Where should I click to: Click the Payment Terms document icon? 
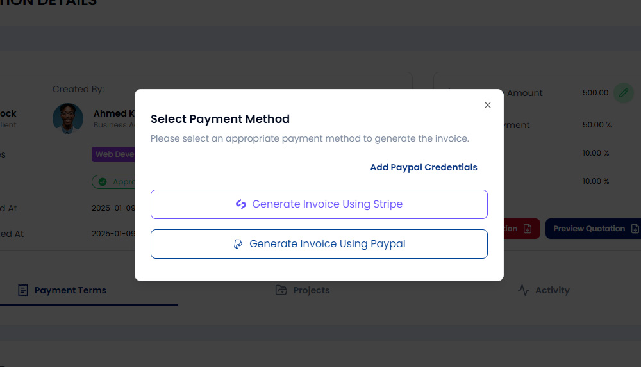pos(23,290)
